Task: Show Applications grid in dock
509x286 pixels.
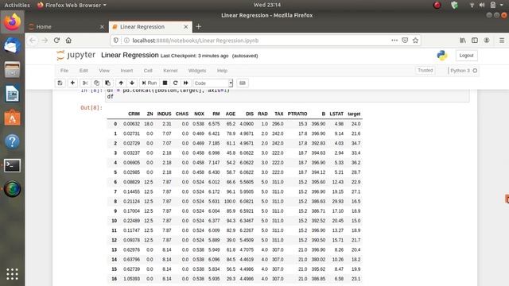Action: pos(12,274)
